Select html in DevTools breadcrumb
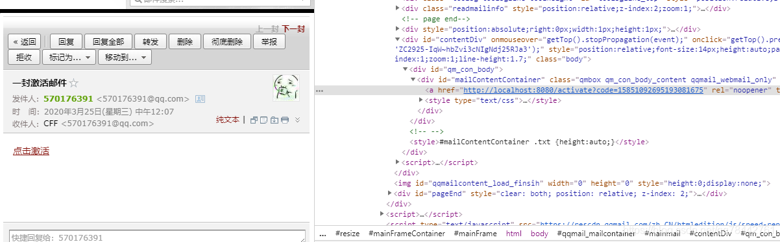The height and width of the screenshot is (242, 780). click(514, 234)
